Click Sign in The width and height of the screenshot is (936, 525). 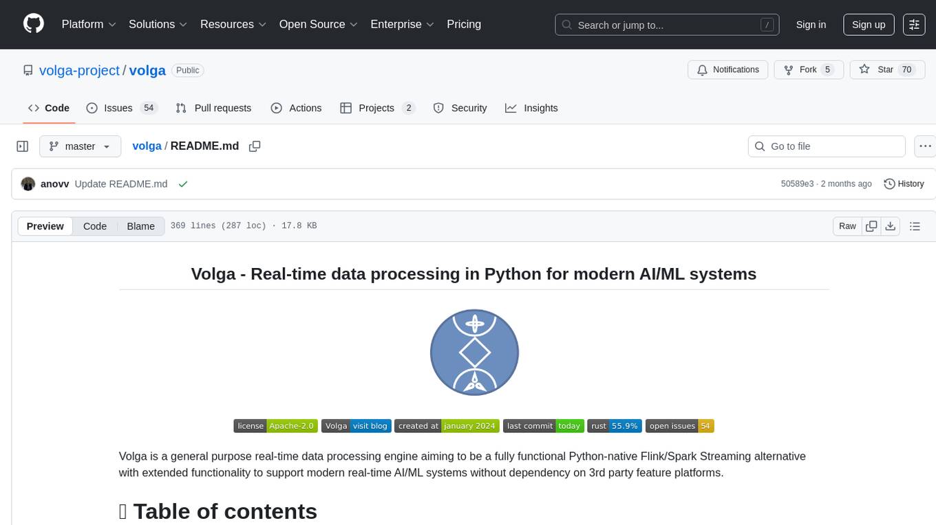(811, 25)
